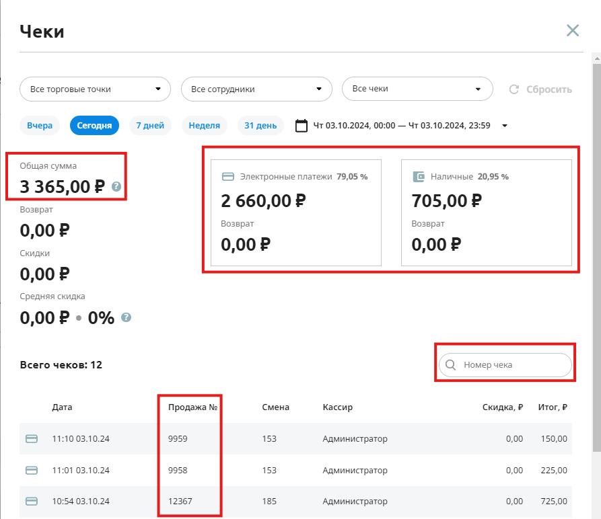Select the Сегодня period filter
The image size is (601, 519).
click(94, 126)
